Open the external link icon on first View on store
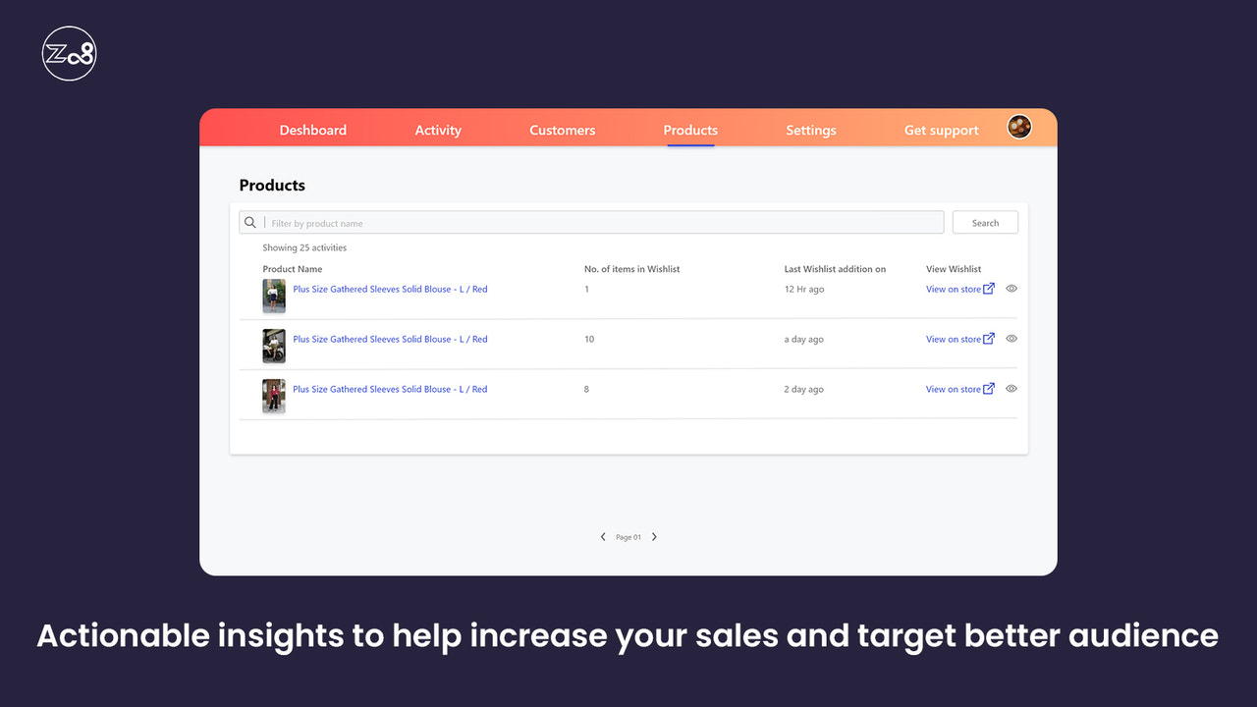This screenshot has height=707, width=1257. [x=989, y=288]
